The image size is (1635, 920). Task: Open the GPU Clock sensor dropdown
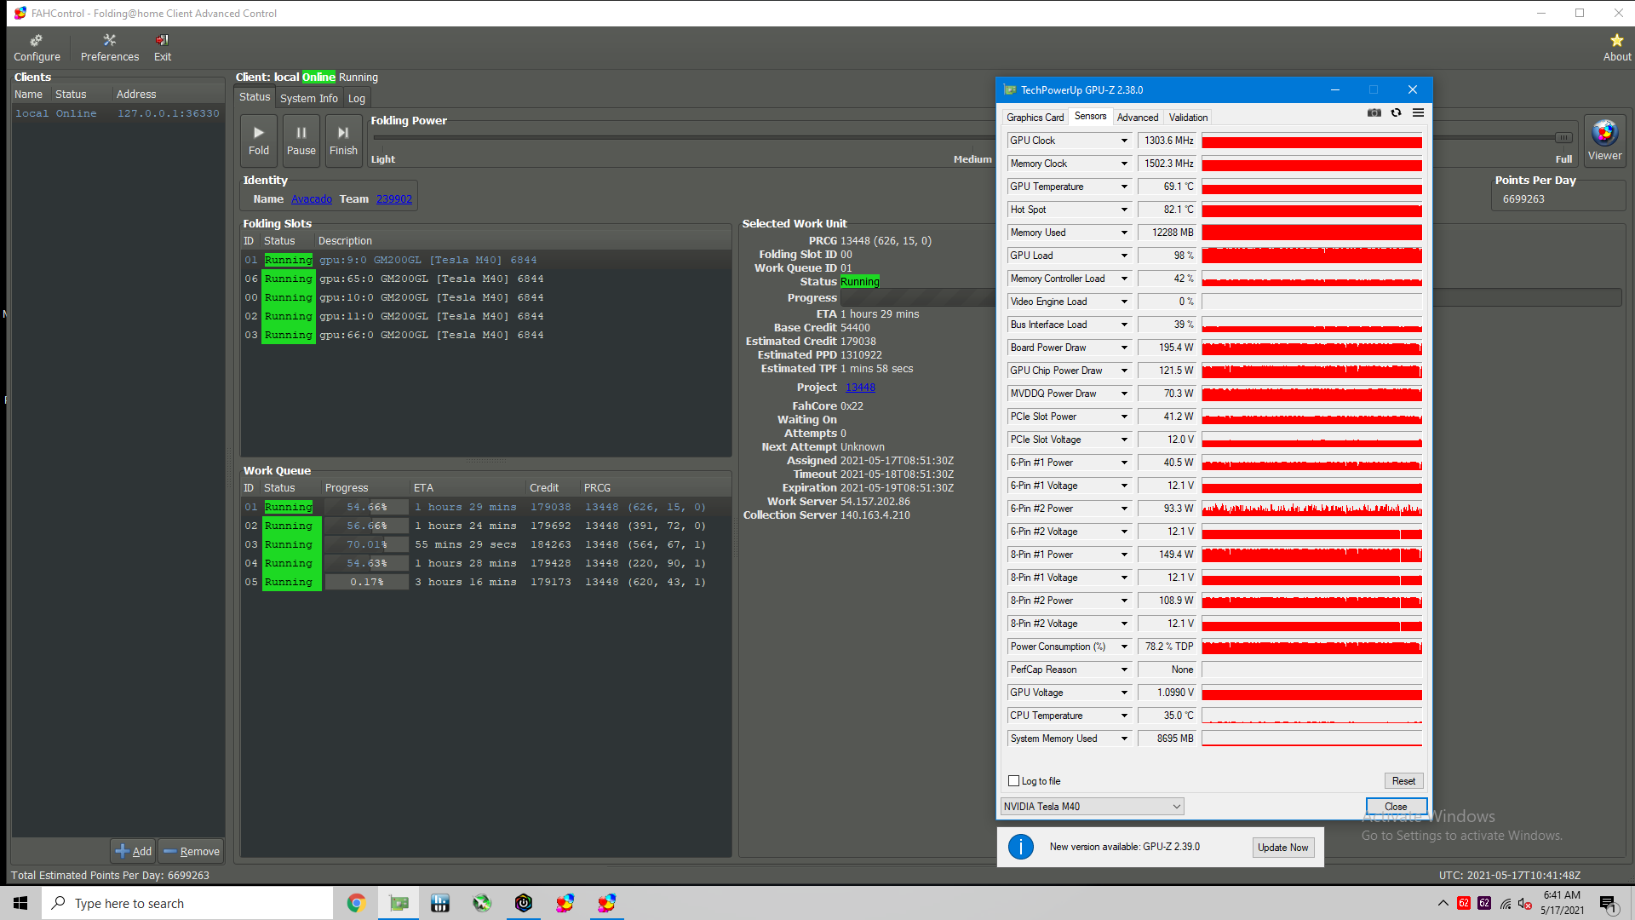(x=1124, y=141)
